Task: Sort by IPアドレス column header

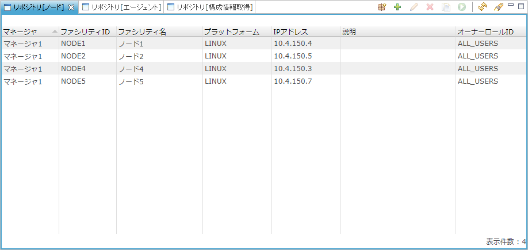Action: [x=290, y=32]
